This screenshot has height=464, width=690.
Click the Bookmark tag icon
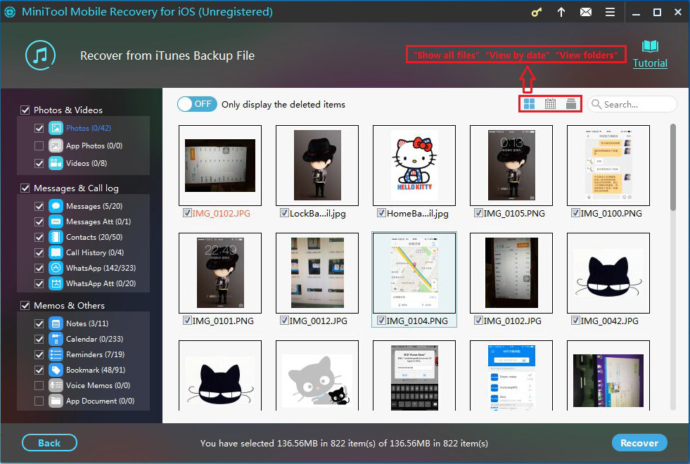(x=56, y=370)
